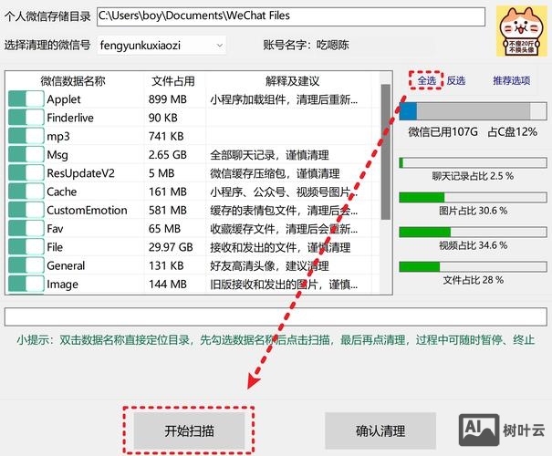Viewport: 552px width, 456px height.
Task: Toggle the Finderlive switch
Action: coord(26,117)
